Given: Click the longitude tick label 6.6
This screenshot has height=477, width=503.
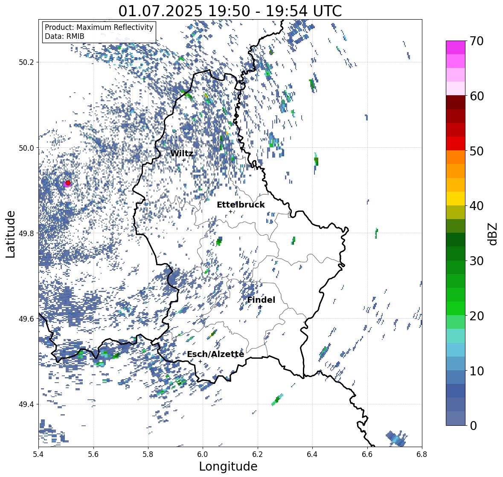Looking at the screenshot, I should 367,454.
